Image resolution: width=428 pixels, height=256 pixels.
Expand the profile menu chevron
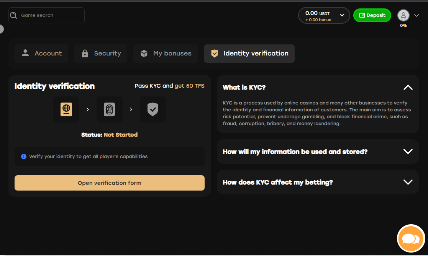[x=416, y=15]
